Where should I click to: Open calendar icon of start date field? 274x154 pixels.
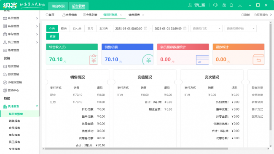(145, 28)
